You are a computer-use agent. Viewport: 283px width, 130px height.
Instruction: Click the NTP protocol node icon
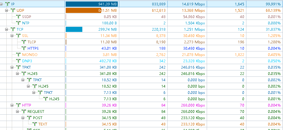tap(18, 23)
